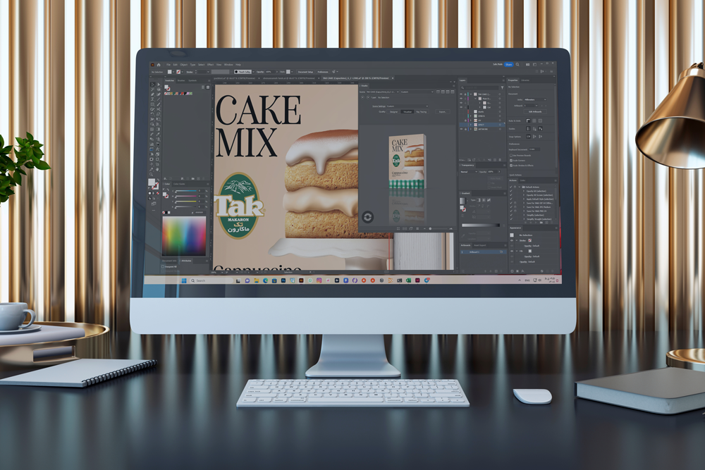Image resolution: width=705 pixels, height=470 pixels.
Task: Select the Selection tool arrow
Action: point(152,84)
